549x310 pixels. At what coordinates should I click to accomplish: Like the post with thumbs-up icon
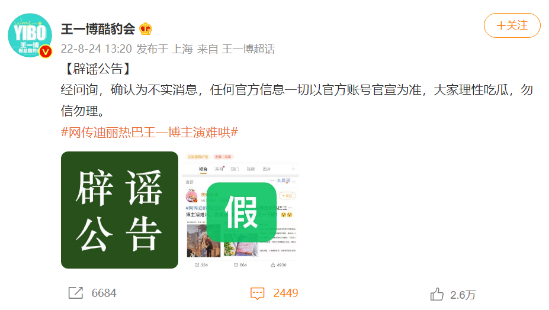coord(436,294)
